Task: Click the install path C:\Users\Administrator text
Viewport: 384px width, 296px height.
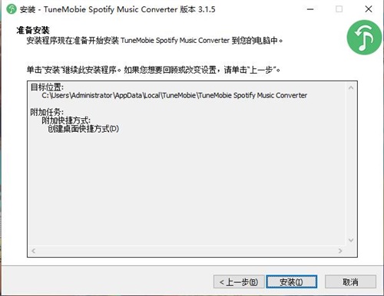Action: pyautogui.click(x=174, y=95)
